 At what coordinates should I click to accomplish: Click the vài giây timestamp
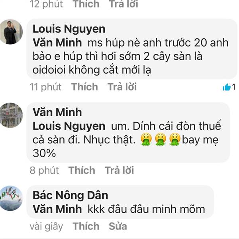(46, 226)
